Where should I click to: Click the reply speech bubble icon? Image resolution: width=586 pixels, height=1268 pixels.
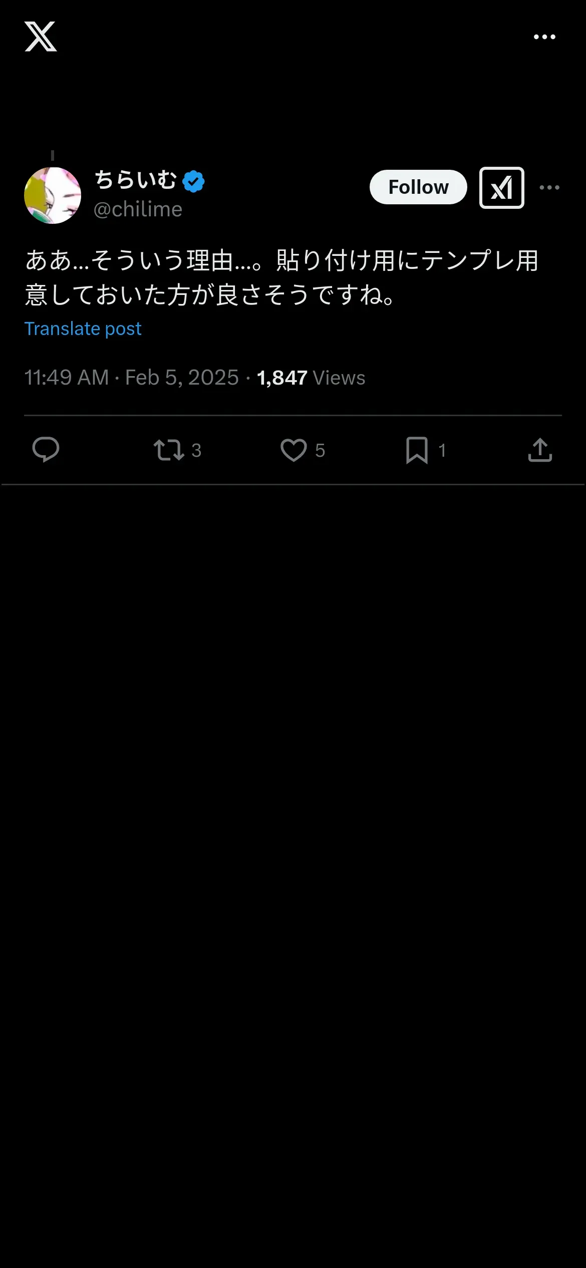pyautogui.click(x=46, y=450)
